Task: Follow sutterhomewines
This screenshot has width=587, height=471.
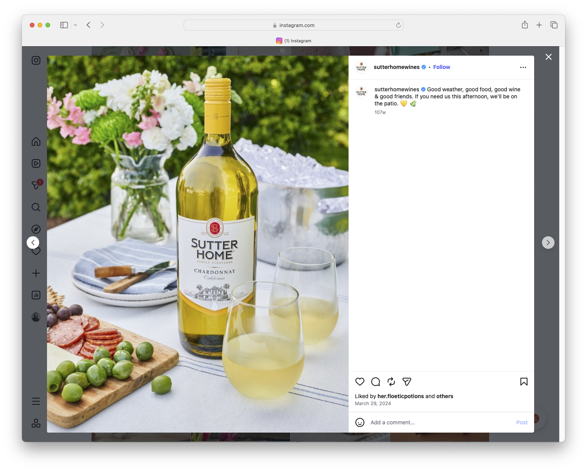Action: pos(441,67)
